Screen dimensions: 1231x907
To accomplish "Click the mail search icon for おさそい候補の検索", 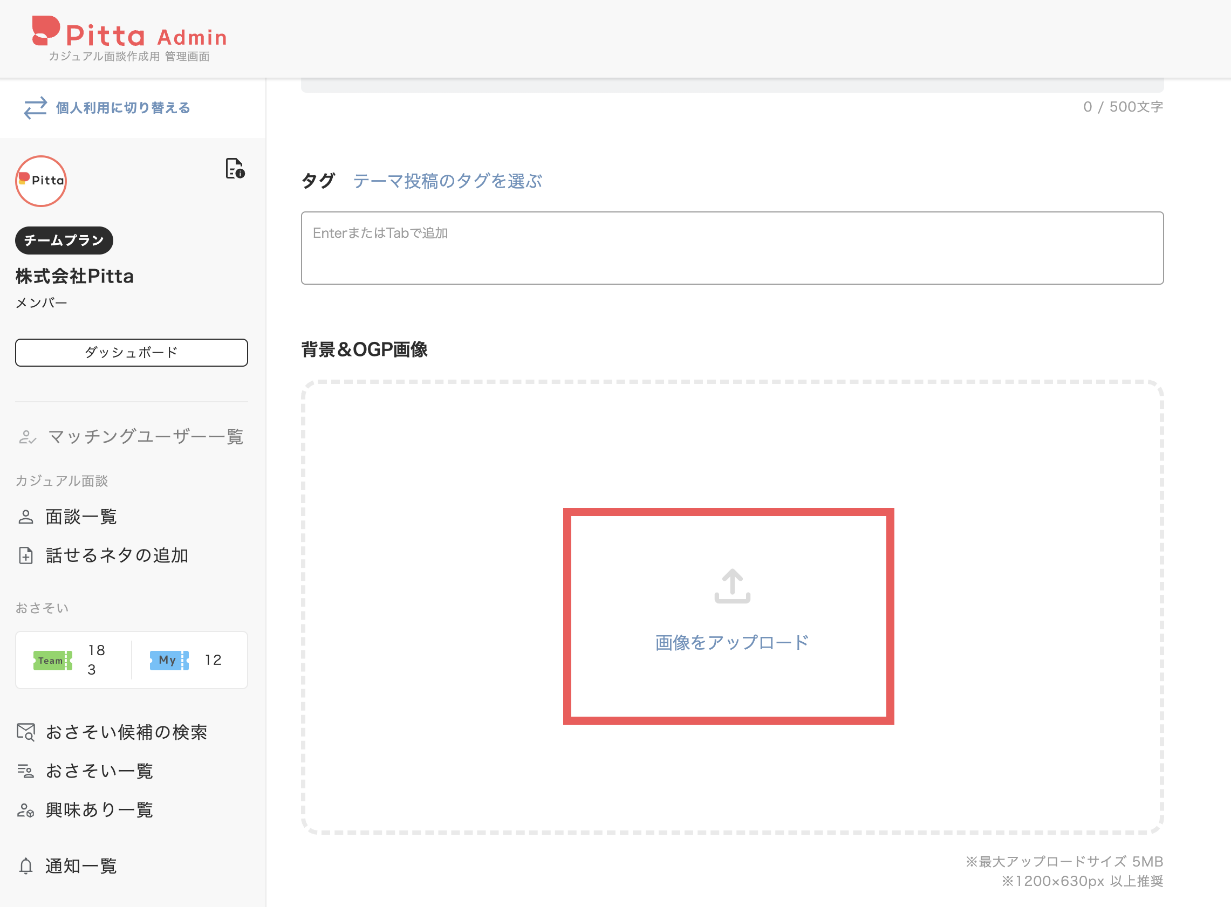I will (x=26, y=732).
